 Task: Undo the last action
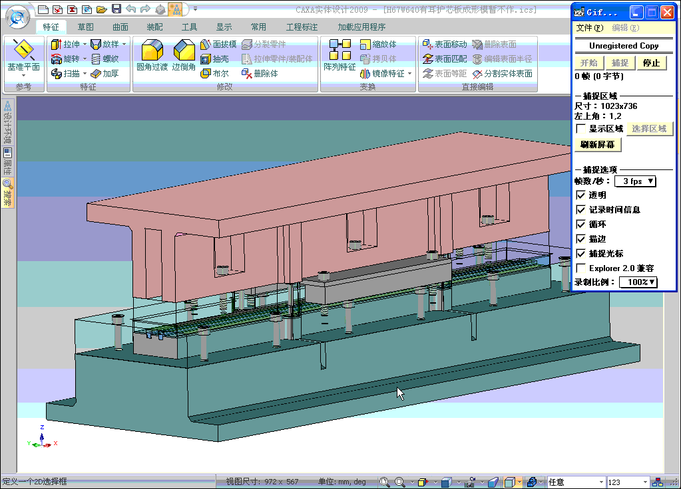130,9
